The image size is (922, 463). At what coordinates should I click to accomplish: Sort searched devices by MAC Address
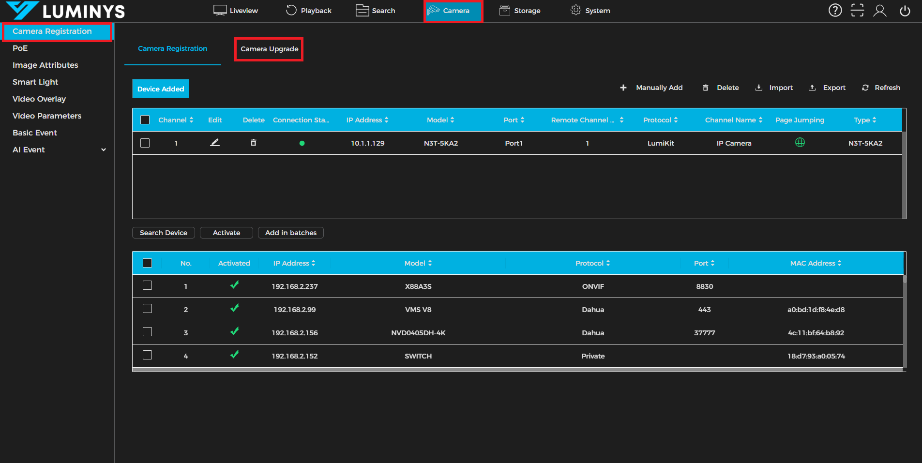(816, 263)
